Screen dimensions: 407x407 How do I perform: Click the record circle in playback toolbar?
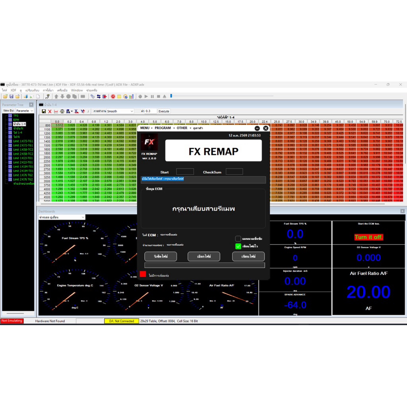coord(140,97)
